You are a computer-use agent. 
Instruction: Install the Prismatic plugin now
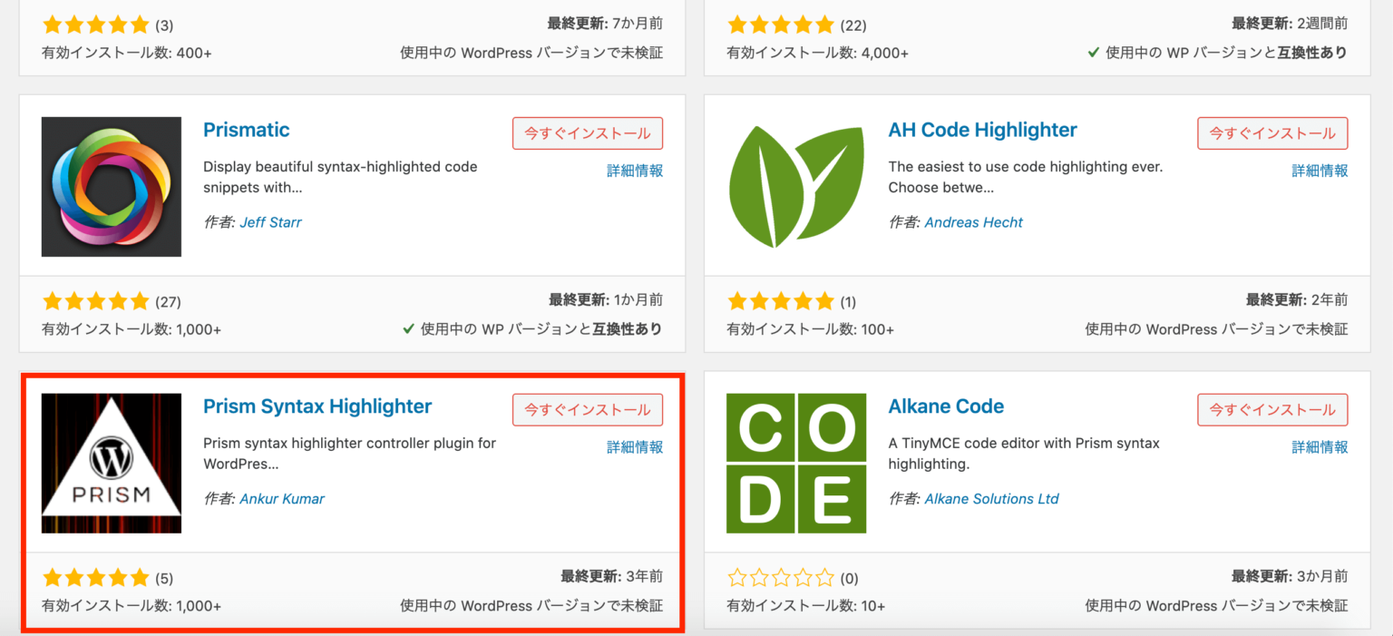point(588,133)
